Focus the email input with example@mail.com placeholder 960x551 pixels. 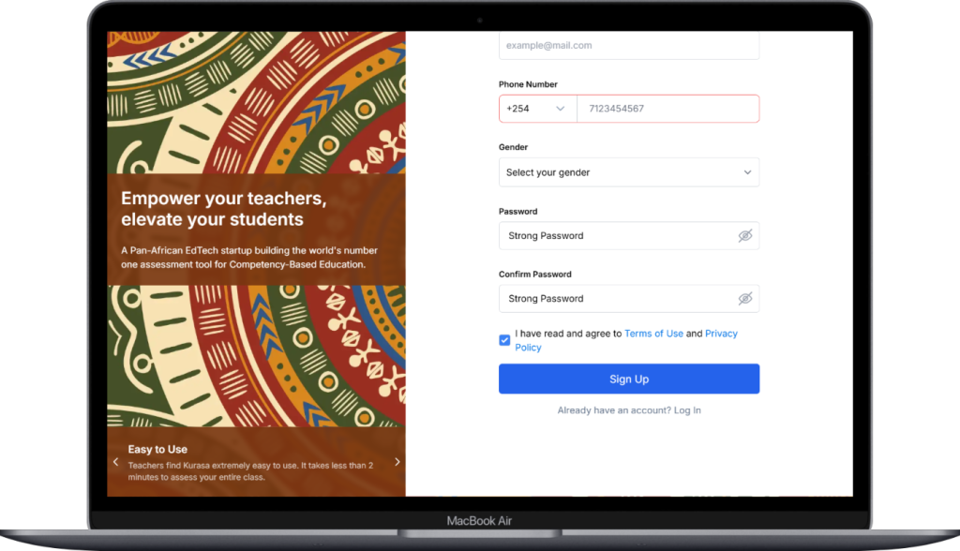(x=629, y=45)
